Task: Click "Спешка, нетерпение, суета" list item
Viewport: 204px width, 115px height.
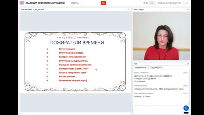Action: (72, 73)
